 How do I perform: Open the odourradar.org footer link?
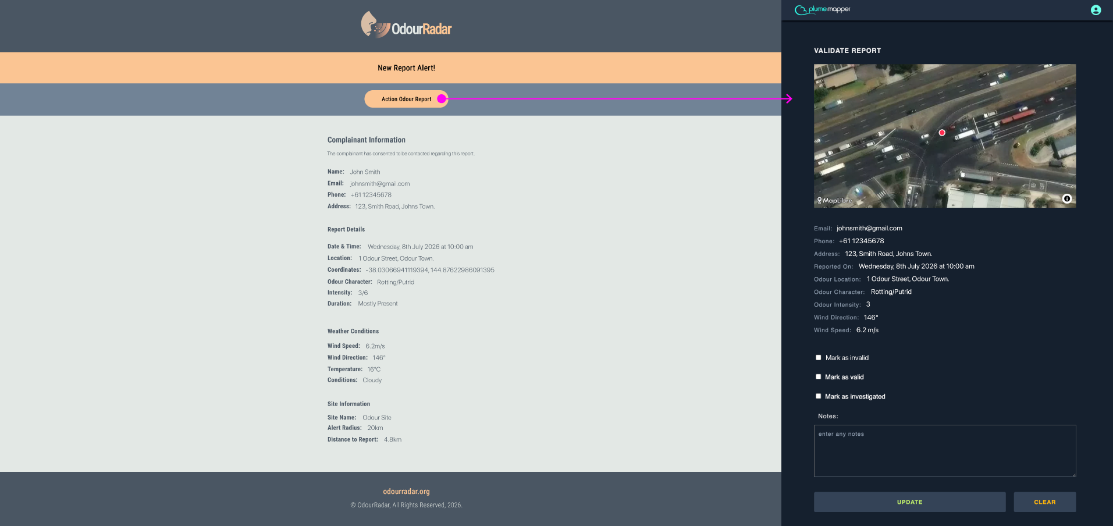tap(406, 492)
